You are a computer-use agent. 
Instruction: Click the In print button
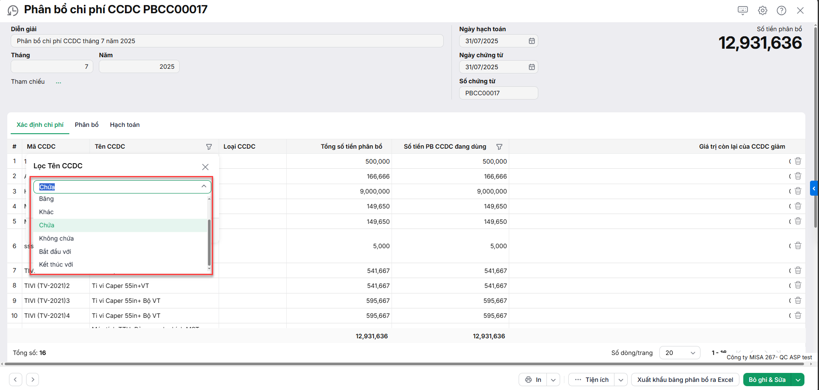(x=533, y=380)
